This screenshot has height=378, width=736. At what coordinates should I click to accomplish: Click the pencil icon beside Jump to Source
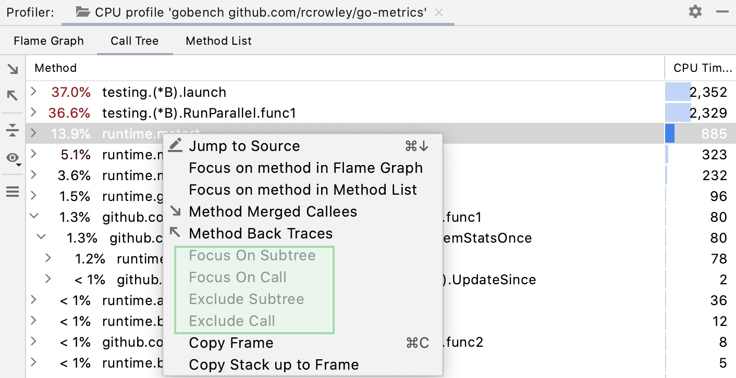tap(175, 146)
